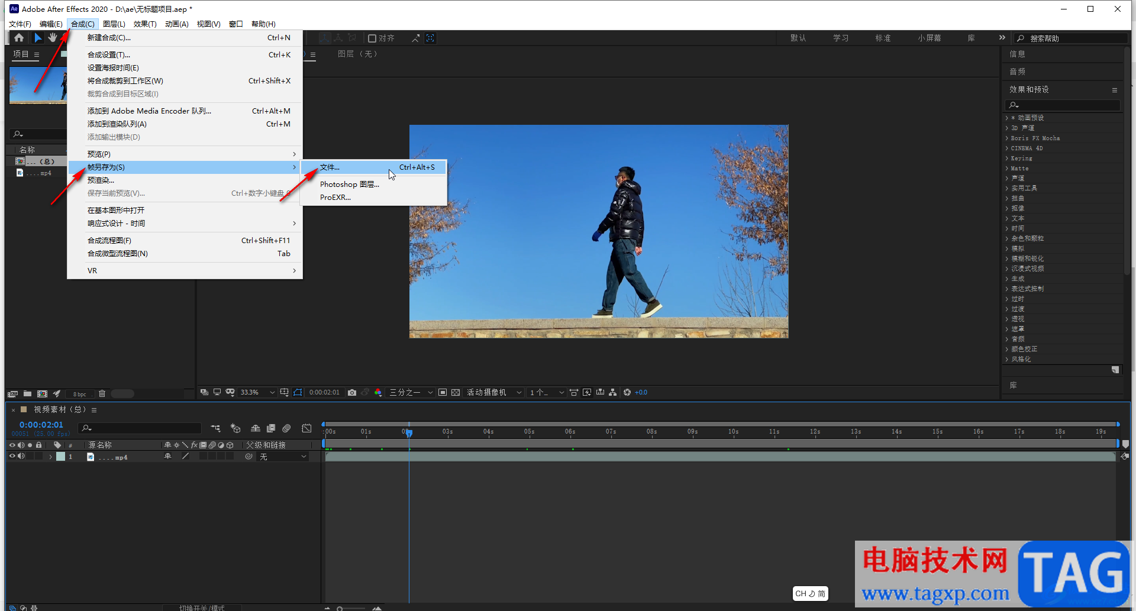1136x611 pixels.
Task: Open the Graph Editor icon in timeline
Action: (x=306, y=428)
